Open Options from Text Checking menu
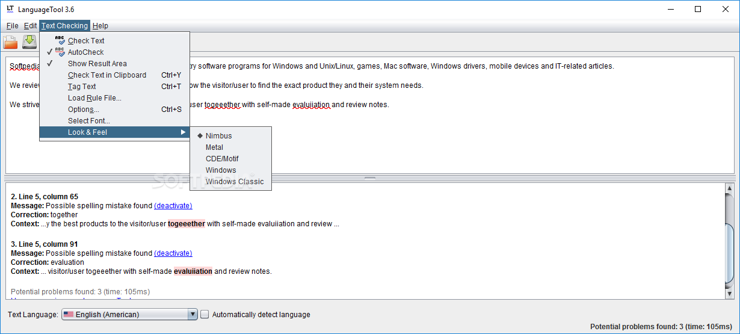The width and height of the screenshot is (740, 334). [x=114, y=110]
